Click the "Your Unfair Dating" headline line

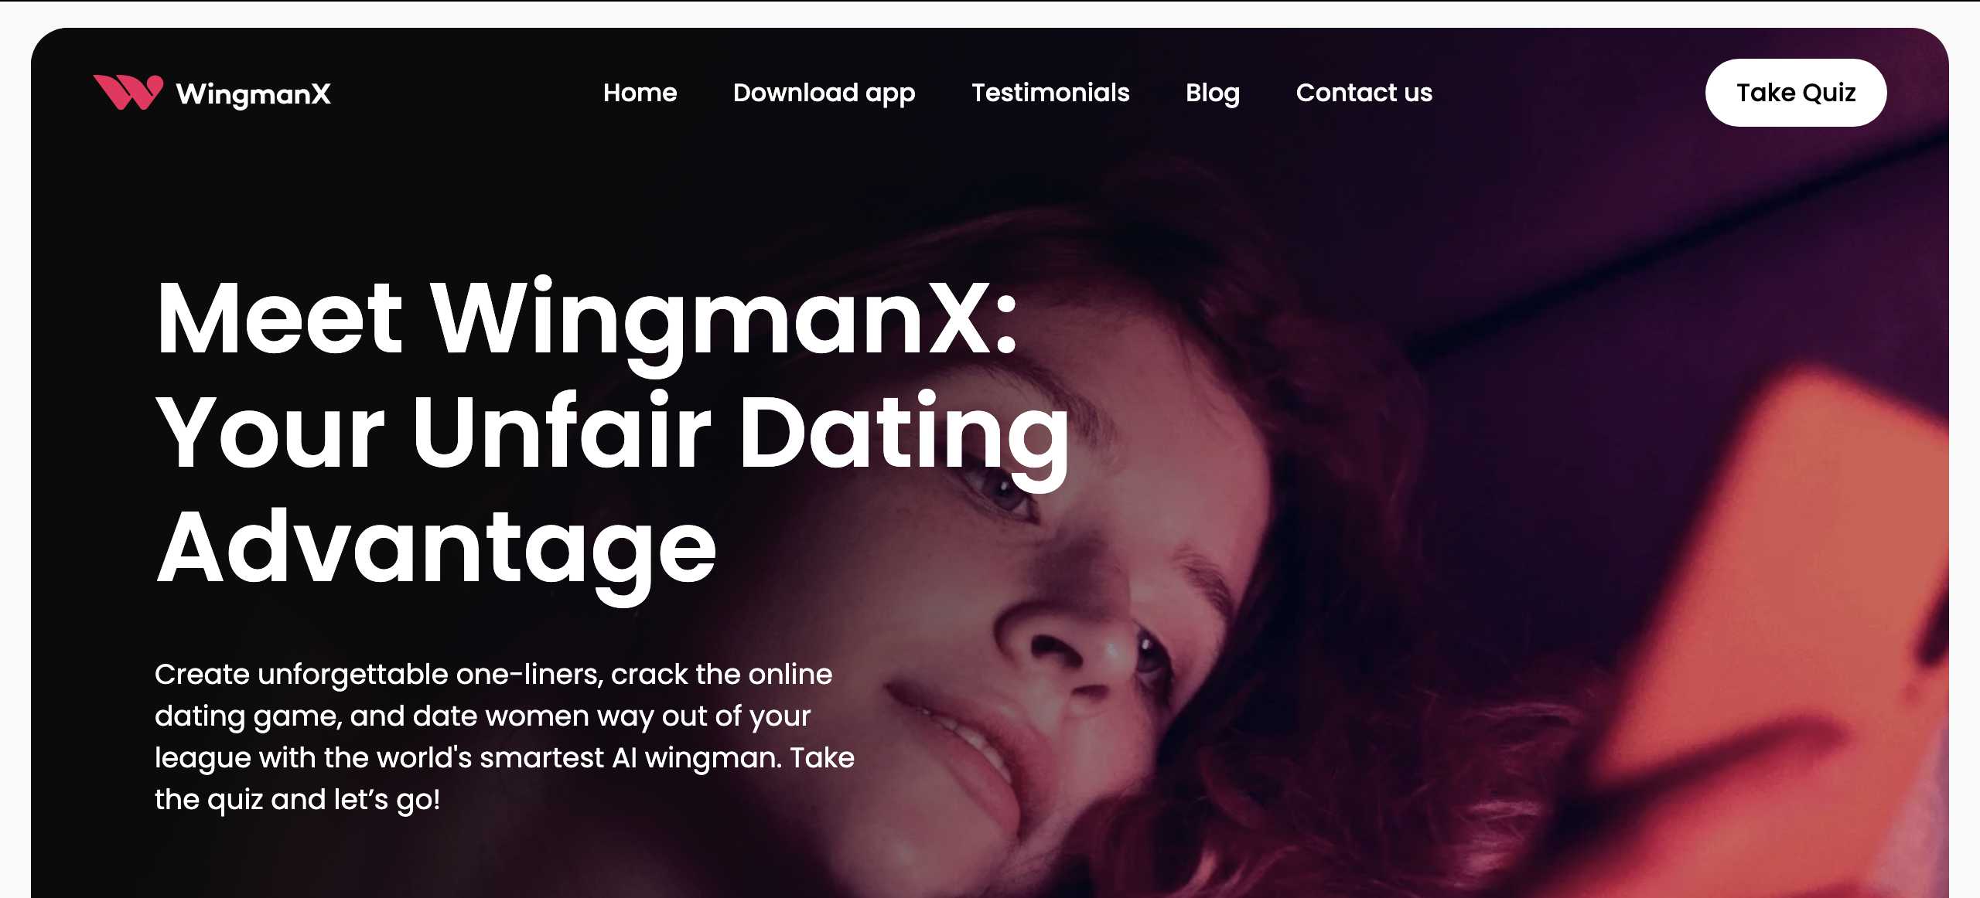[x=613, y=434]
